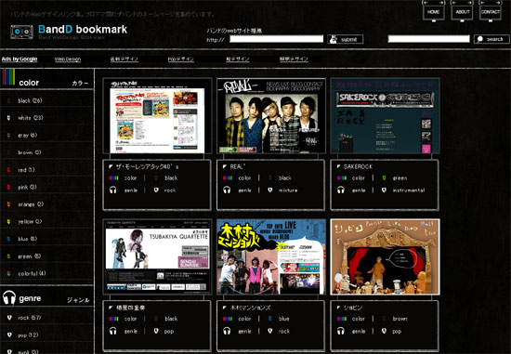511x354 pixels.
Task: Click the submit button with guitar icon
Action: (345, 39)
